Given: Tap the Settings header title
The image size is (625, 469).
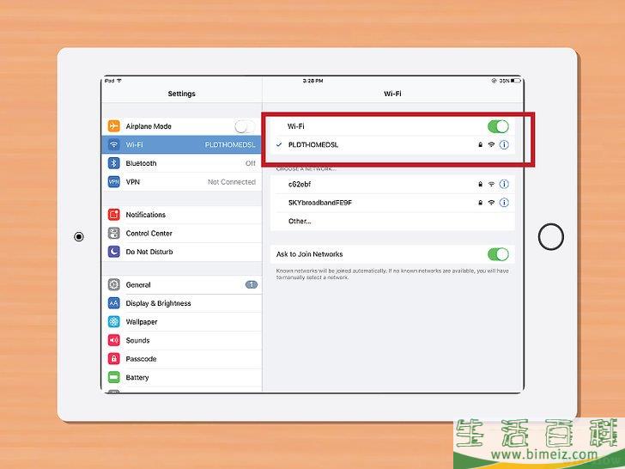Looking at the screenshot, I should coord(182,94).
